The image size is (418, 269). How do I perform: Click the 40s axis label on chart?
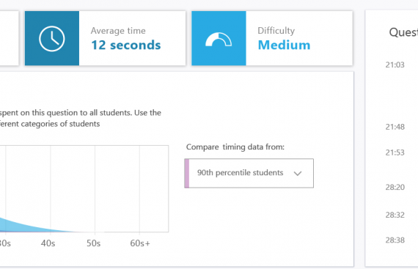pyautogui.click(x=48, y=243)
